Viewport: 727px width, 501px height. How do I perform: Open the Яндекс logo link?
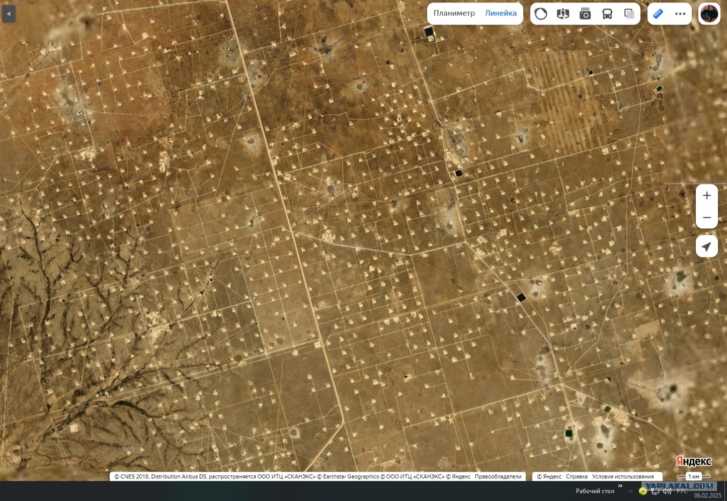[693, 461]
